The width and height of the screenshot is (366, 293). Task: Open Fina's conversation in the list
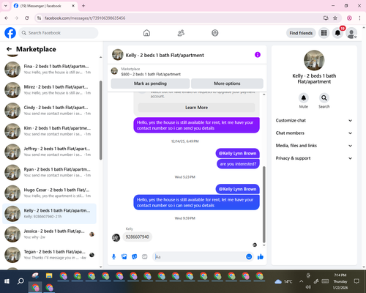pyautogui.click(x=49, y=69)
